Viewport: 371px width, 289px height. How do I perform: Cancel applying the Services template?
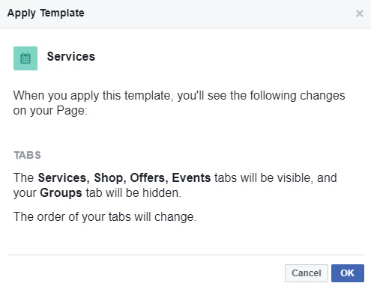pos(307,273)
